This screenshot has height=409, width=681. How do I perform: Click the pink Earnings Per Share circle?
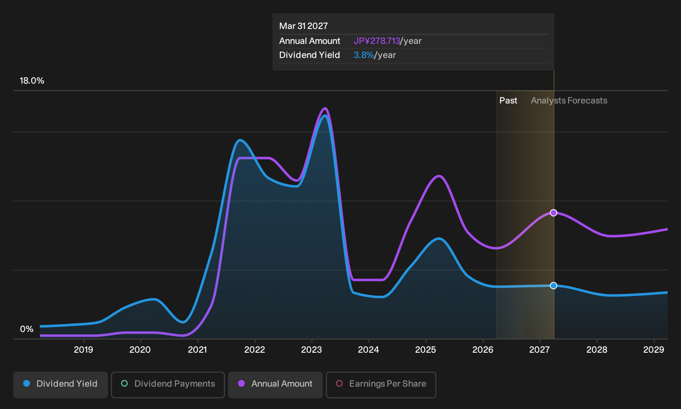[339, 383]
